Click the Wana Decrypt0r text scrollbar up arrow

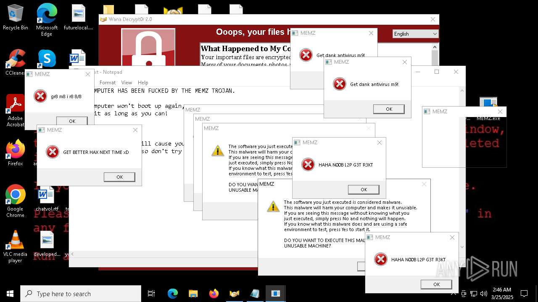(x=435, y=47)
